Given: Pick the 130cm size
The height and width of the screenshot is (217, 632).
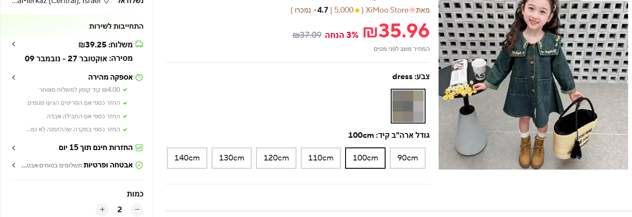Looking at the screenshot, I should click(232, 158).
